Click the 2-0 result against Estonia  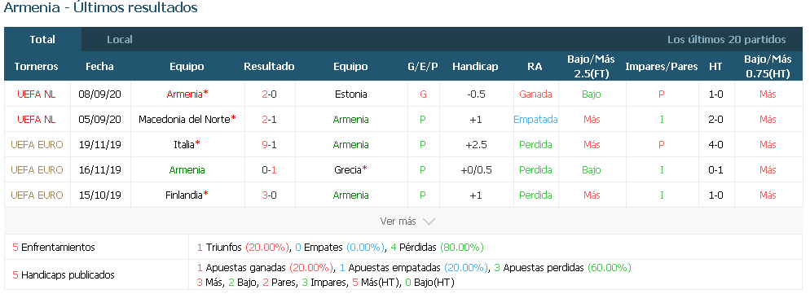click(269, 94)
